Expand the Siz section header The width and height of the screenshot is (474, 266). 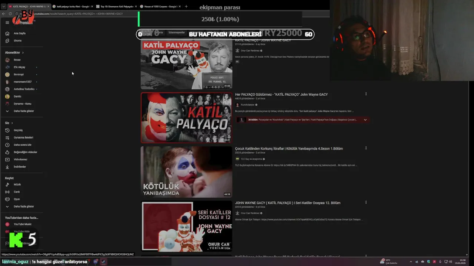(9, 123)
